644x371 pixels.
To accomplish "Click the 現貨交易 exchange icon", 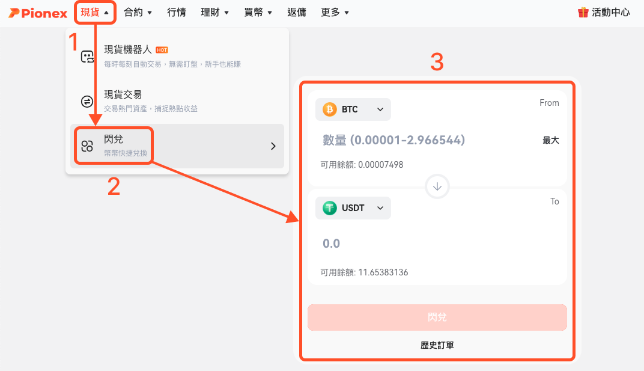I will (x=87, y=101).
